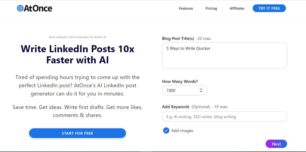
Task: Click into the Blog Post Title textarea
Action: (x=225, y=55)
